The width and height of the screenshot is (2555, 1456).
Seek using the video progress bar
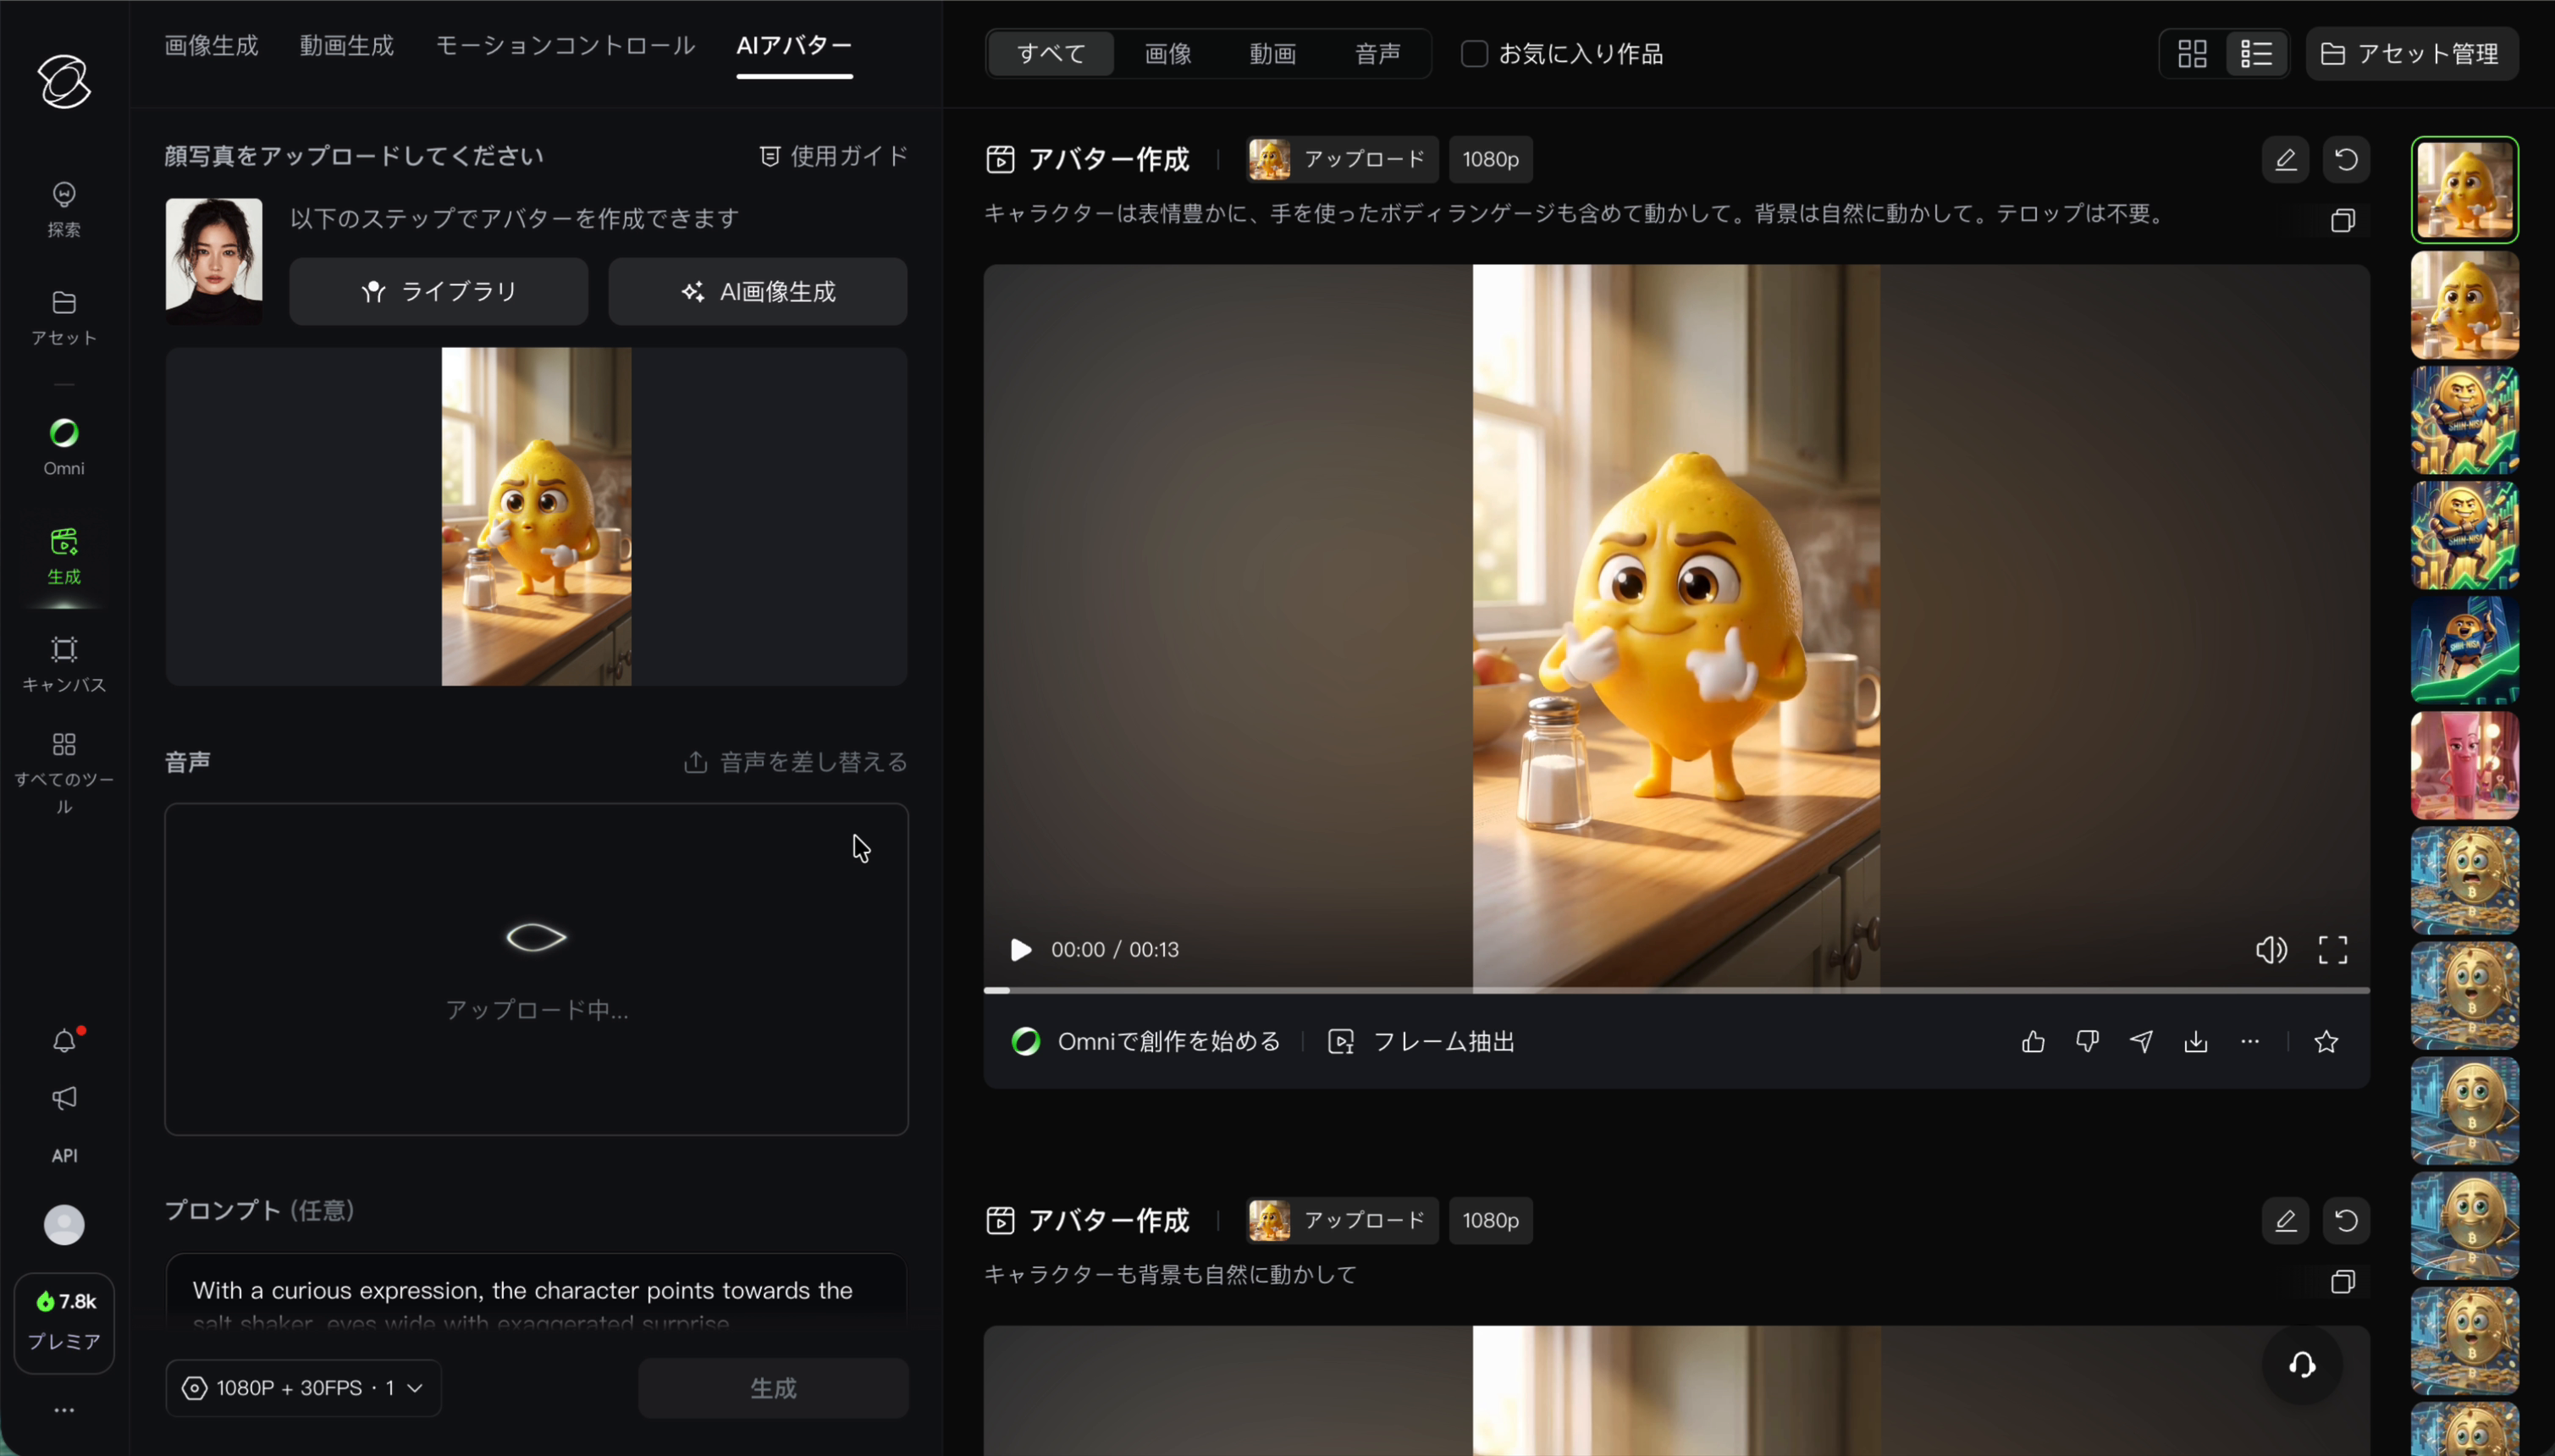(1676, 991)
